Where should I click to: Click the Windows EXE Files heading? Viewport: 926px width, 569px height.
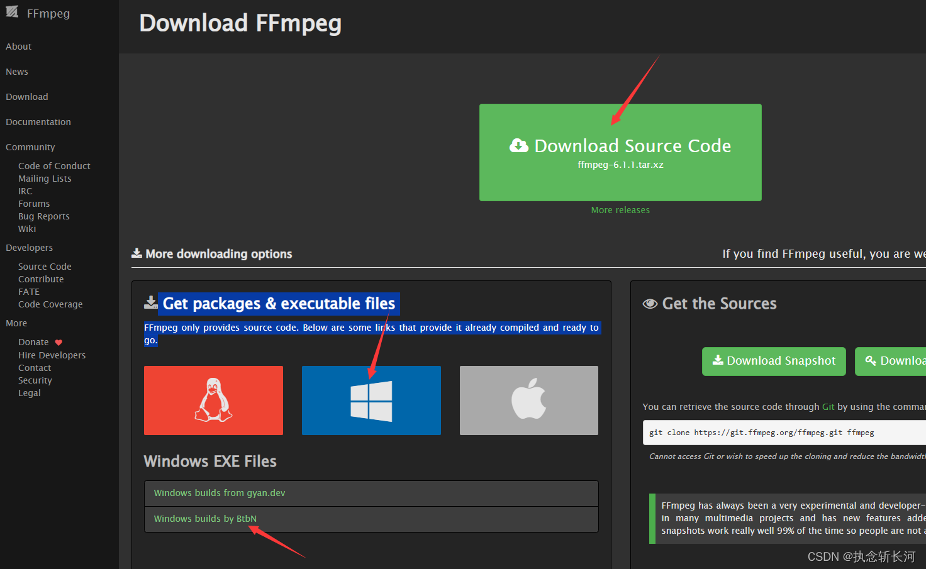[210, 461]
